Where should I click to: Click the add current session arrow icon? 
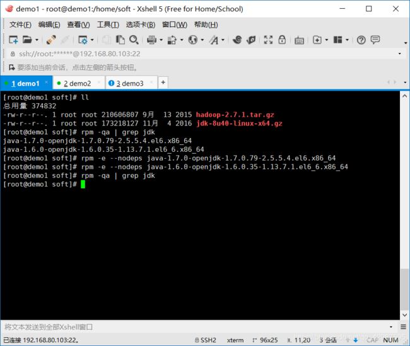tap(12, 67)
